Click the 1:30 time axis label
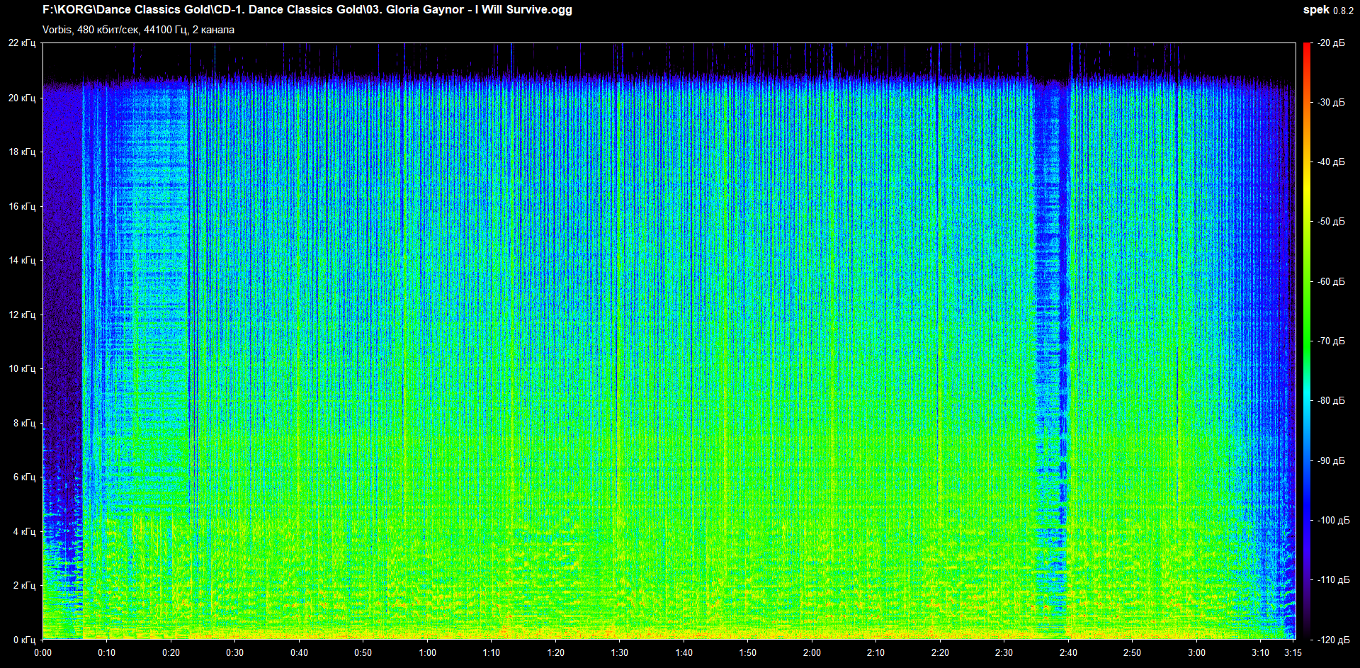 (620, 652)
